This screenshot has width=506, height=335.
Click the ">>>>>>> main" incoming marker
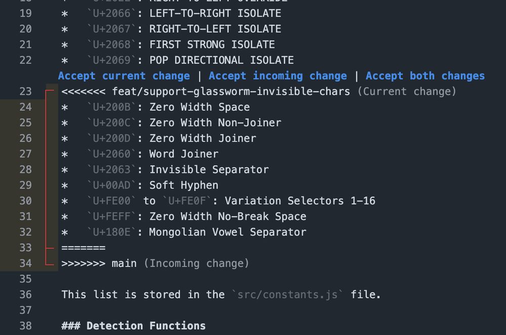point(99,263)
